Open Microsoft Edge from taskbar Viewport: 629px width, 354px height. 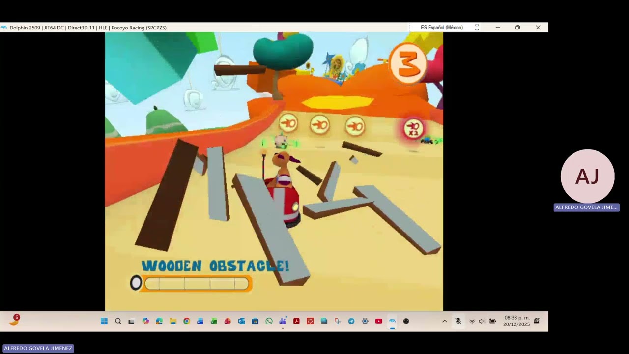pyautogui.click(x=159, y=321)
